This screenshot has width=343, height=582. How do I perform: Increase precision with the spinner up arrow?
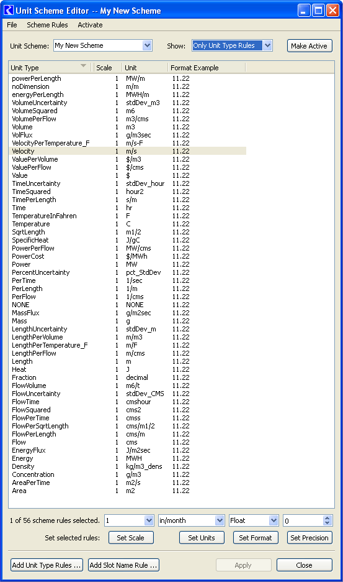[x=327, y=518]
